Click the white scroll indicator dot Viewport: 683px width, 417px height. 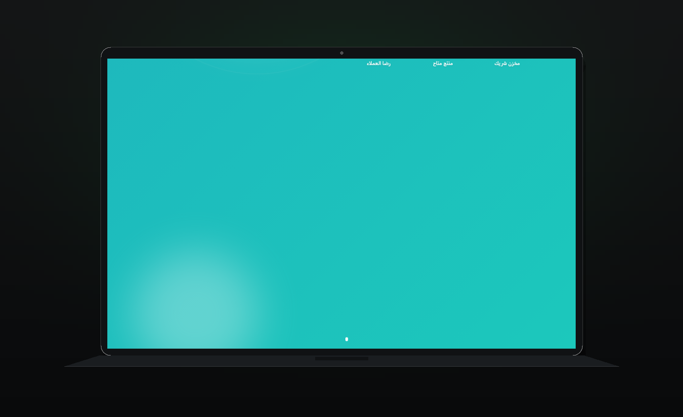click(347, 339)
